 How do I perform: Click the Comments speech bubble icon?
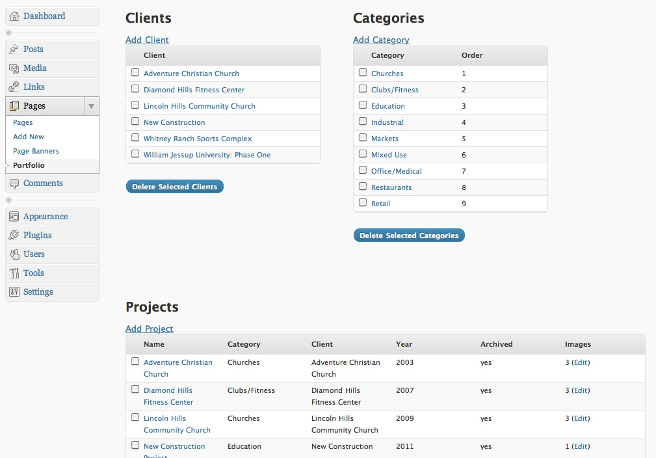coord(14,183)
